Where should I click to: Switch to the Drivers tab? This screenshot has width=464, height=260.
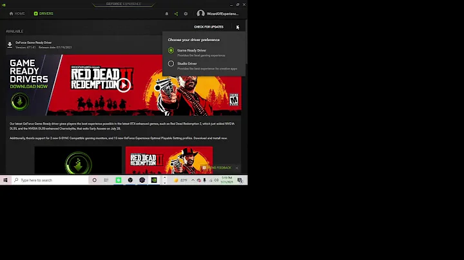(x=44, y=14)
